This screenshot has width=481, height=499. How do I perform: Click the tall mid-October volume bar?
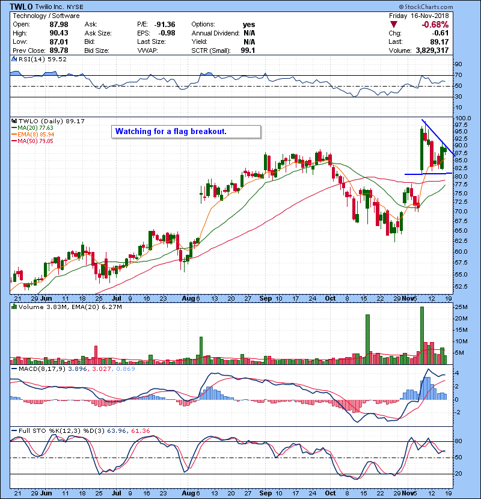[368, 339]
